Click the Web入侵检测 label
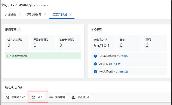 [106, 71]
